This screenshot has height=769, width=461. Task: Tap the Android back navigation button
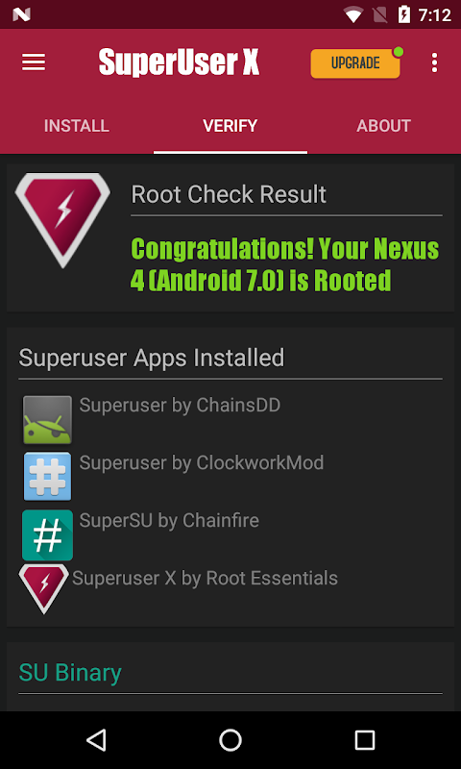click(96, 739)
